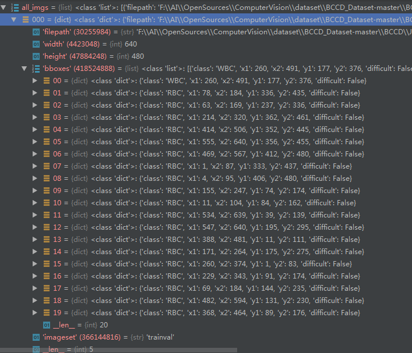Screen dimensions: 412x353
Task: Expand bbox entry 00 WBC
Action: (35, 81)
